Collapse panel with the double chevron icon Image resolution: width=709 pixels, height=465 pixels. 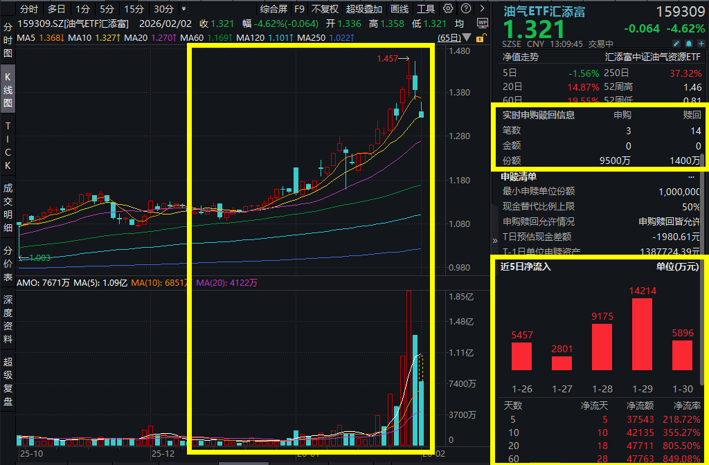click(495, 241)
